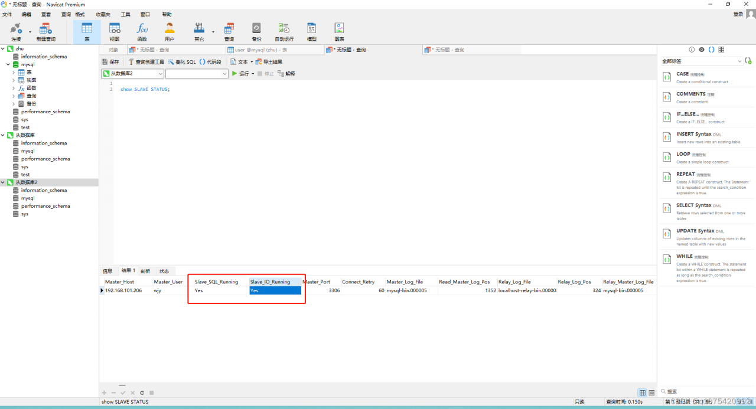Collapse the 从数据库2 connection node

[3, 182]
